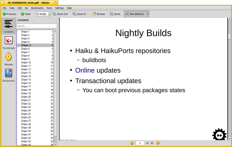
Task: Select Diapo 3 in contents list
Action: point(35,39)
